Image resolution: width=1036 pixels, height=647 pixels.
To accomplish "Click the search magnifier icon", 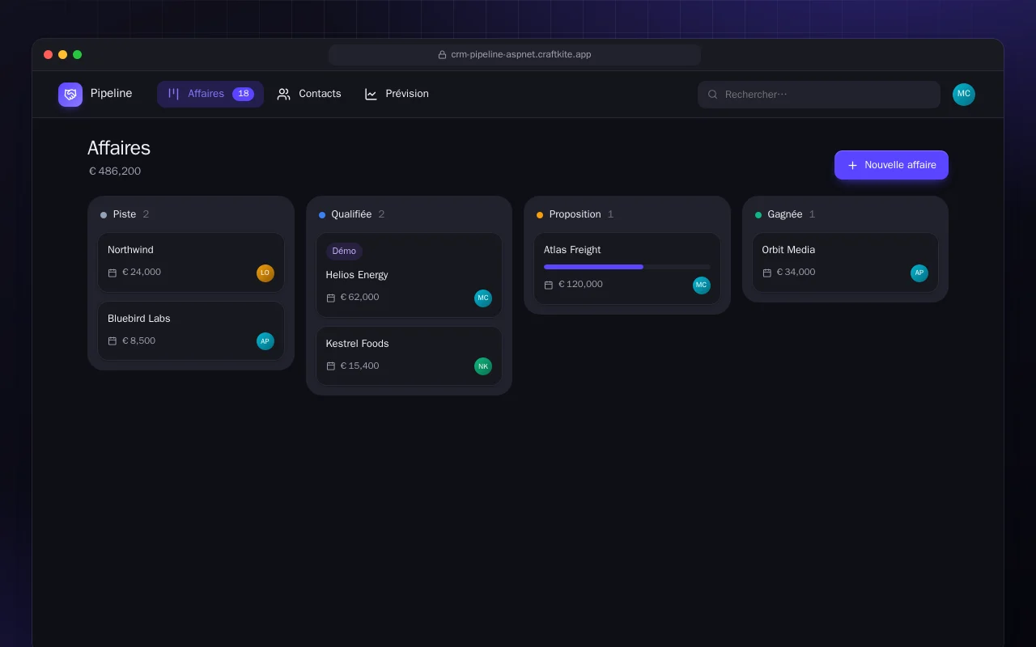I will pyautogui.click(x=713, y=95).
